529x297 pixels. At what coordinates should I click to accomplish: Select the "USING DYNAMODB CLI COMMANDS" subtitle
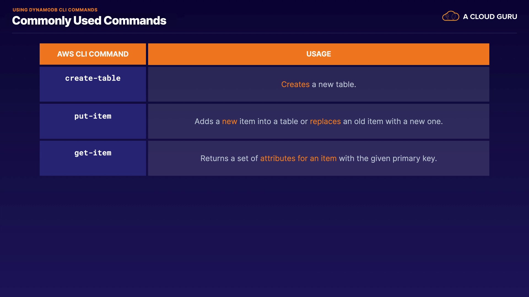coord(55,10)
